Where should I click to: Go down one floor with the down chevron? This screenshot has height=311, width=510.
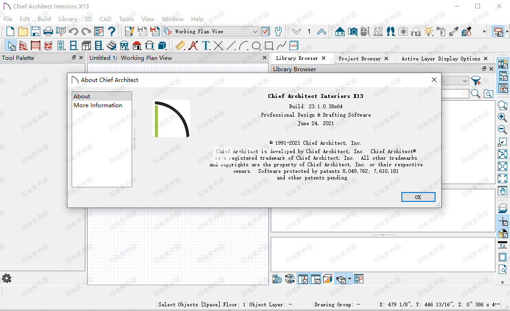(296, 31)
